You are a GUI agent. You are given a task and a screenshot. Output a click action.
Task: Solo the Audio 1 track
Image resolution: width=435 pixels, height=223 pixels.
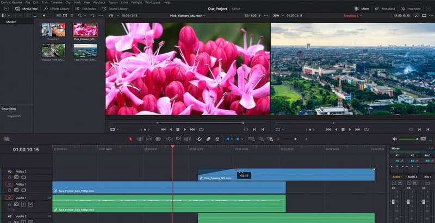[23, 204]
